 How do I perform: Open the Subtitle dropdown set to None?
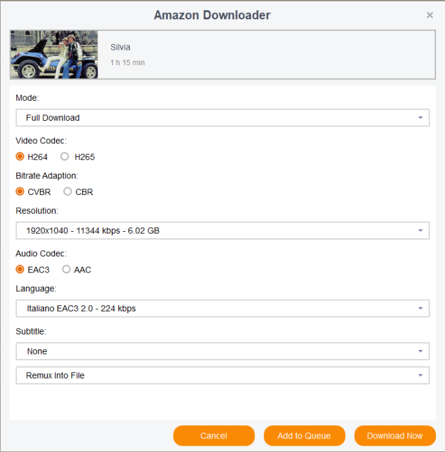pos(223,351)
